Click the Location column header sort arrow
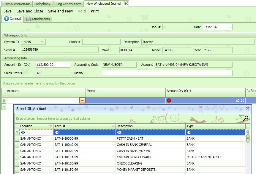This screenshot has height=174, width=256. 50,126
